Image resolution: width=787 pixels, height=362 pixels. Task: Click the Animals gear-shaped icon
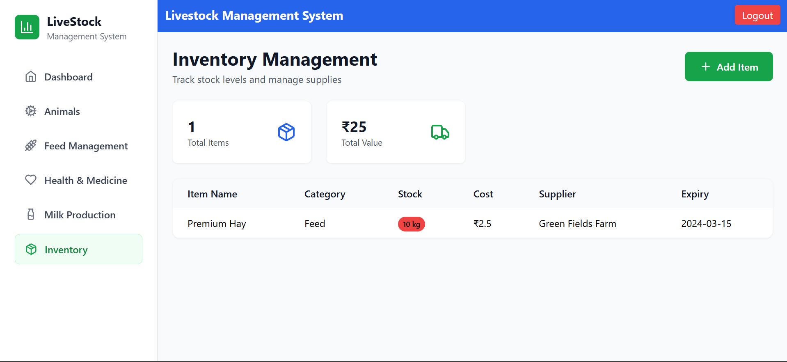(31, 111)
